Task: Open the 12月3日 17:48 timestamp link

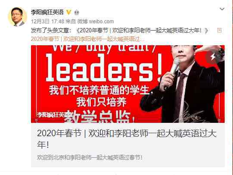Action: point(47,22)
